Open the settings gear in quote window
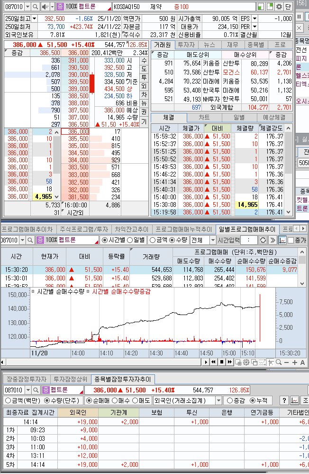309x474 pixels. click(x=279, y=7)
